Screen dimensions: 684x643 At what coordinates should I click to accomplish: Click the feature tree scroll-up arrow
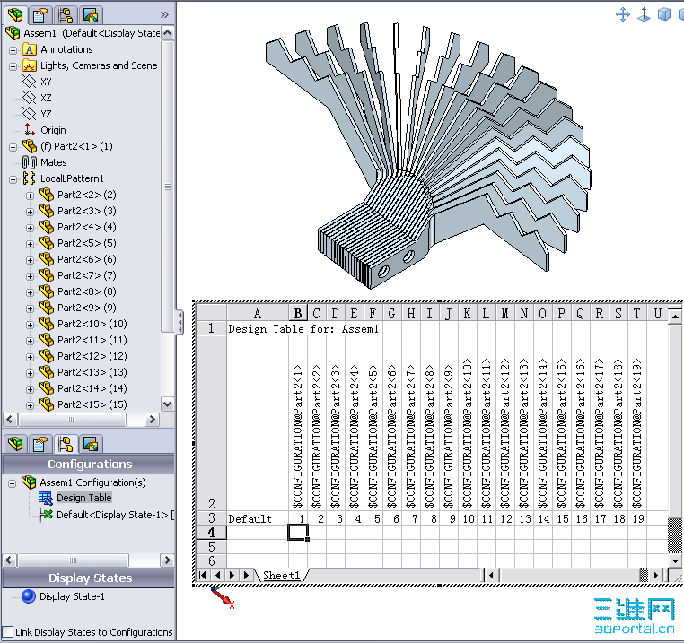tap(168, 33)
